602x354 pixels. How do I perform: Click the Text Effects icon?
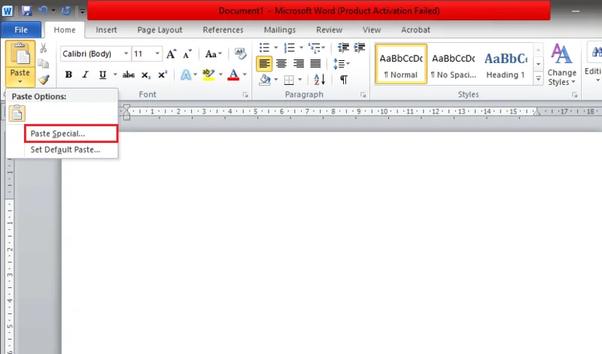186,75
